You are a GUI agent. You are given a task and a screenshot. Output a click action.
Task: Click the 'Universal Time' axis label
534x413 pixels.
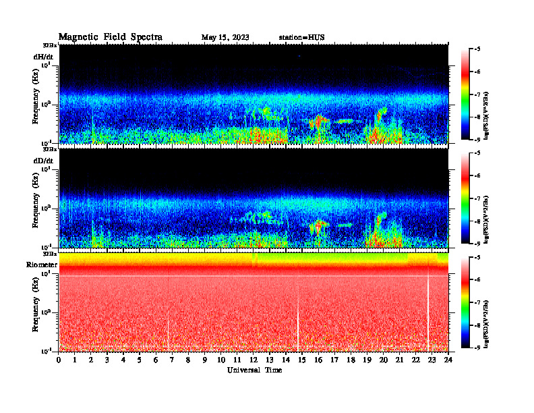tap(254, 370)
